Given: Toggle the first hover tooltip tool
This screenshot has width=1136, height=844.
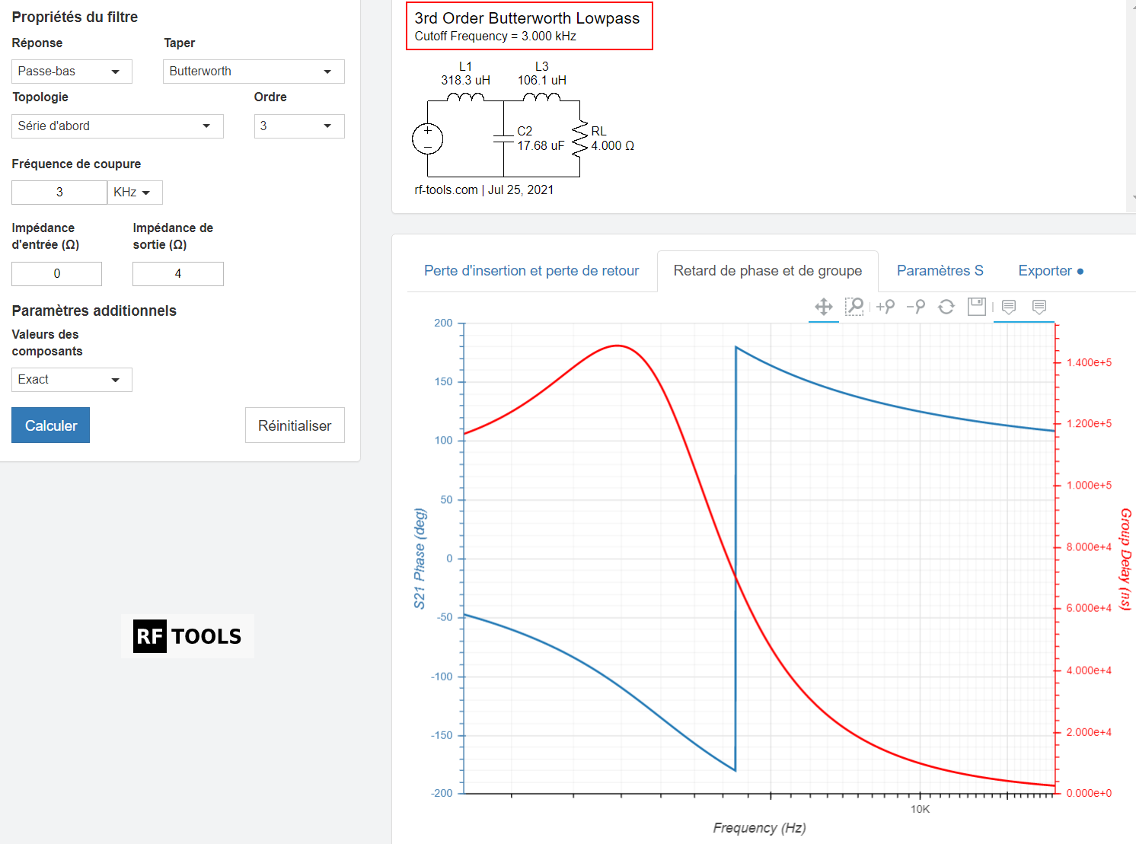Looking at the screenshot, I should pos(1009,307).
